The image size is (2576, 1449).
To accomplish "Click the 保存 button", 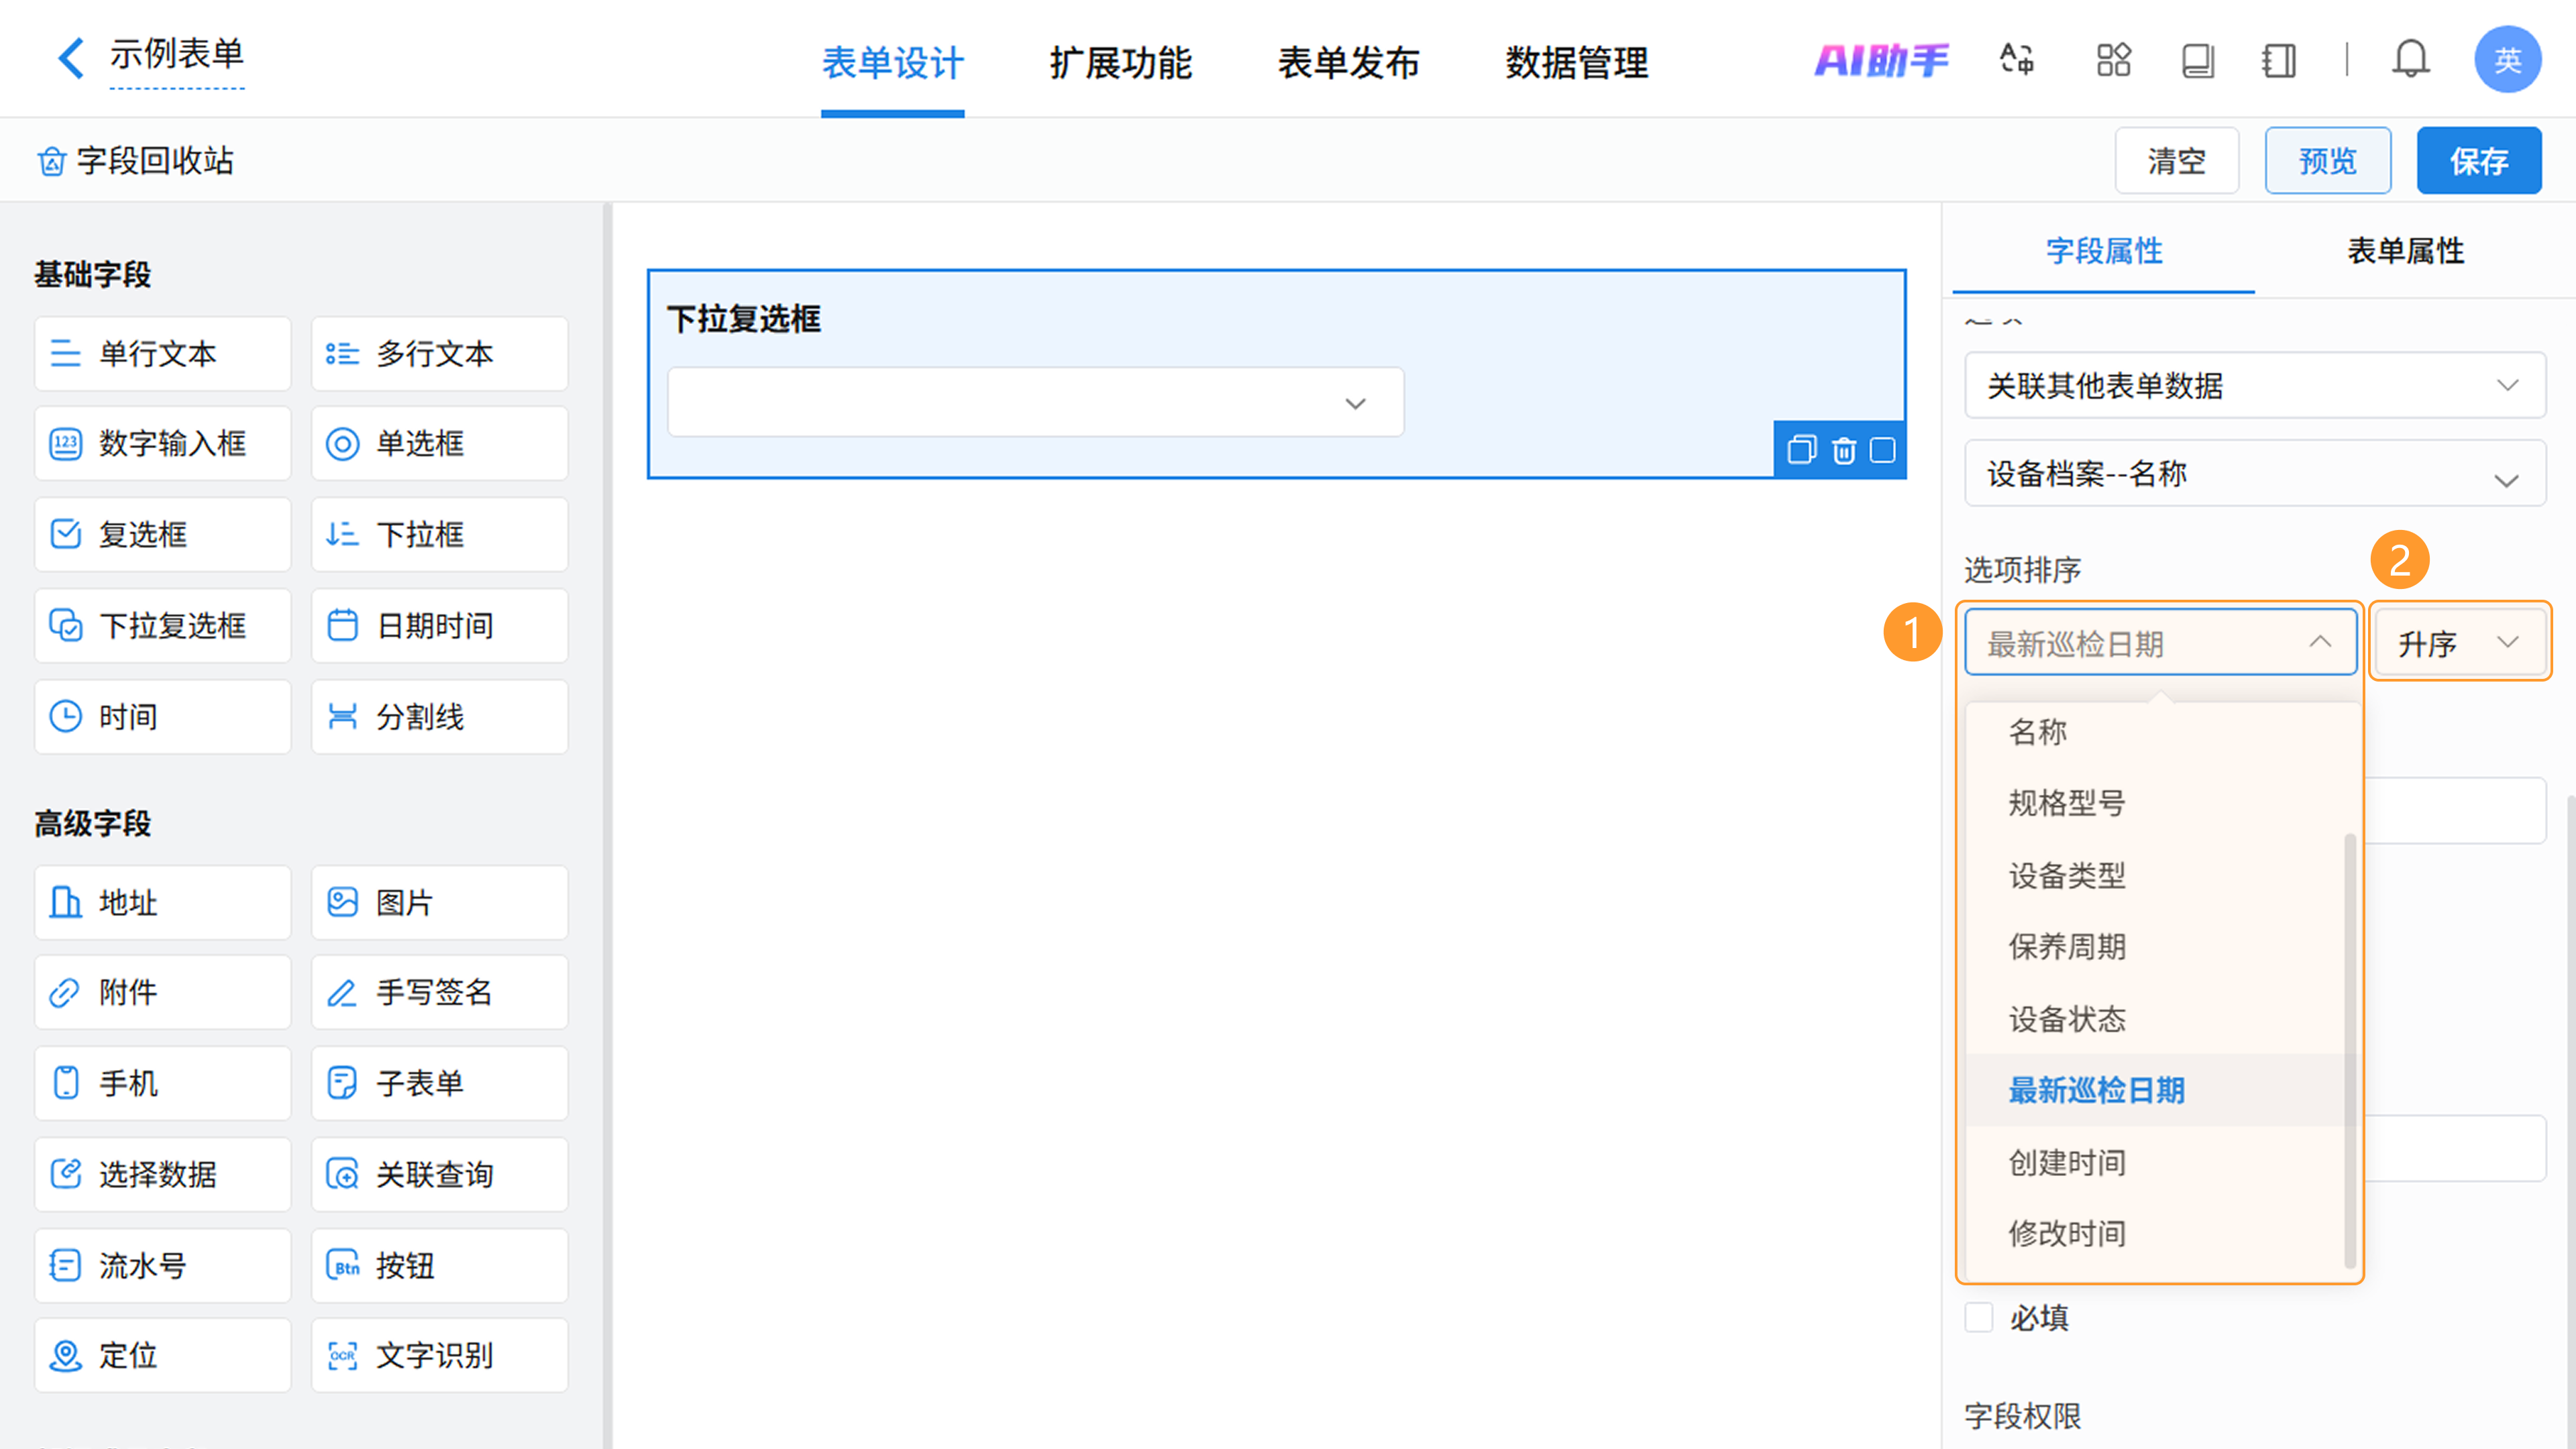I will (x=2478, y=161).
